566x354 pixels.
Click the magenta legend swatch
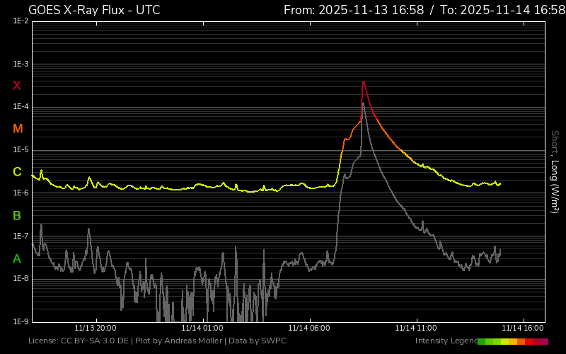[544, 341]
